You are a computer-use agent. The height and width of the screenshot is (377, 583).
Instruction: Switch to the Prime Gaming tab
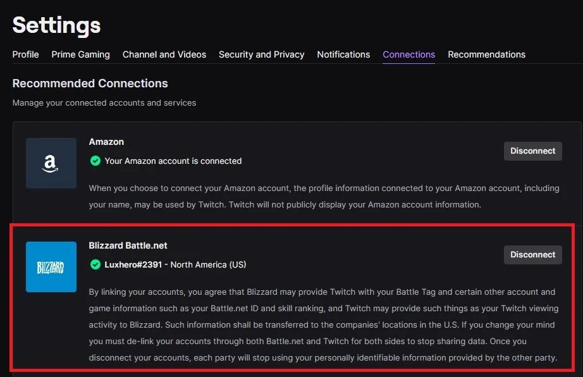[81, 54]
